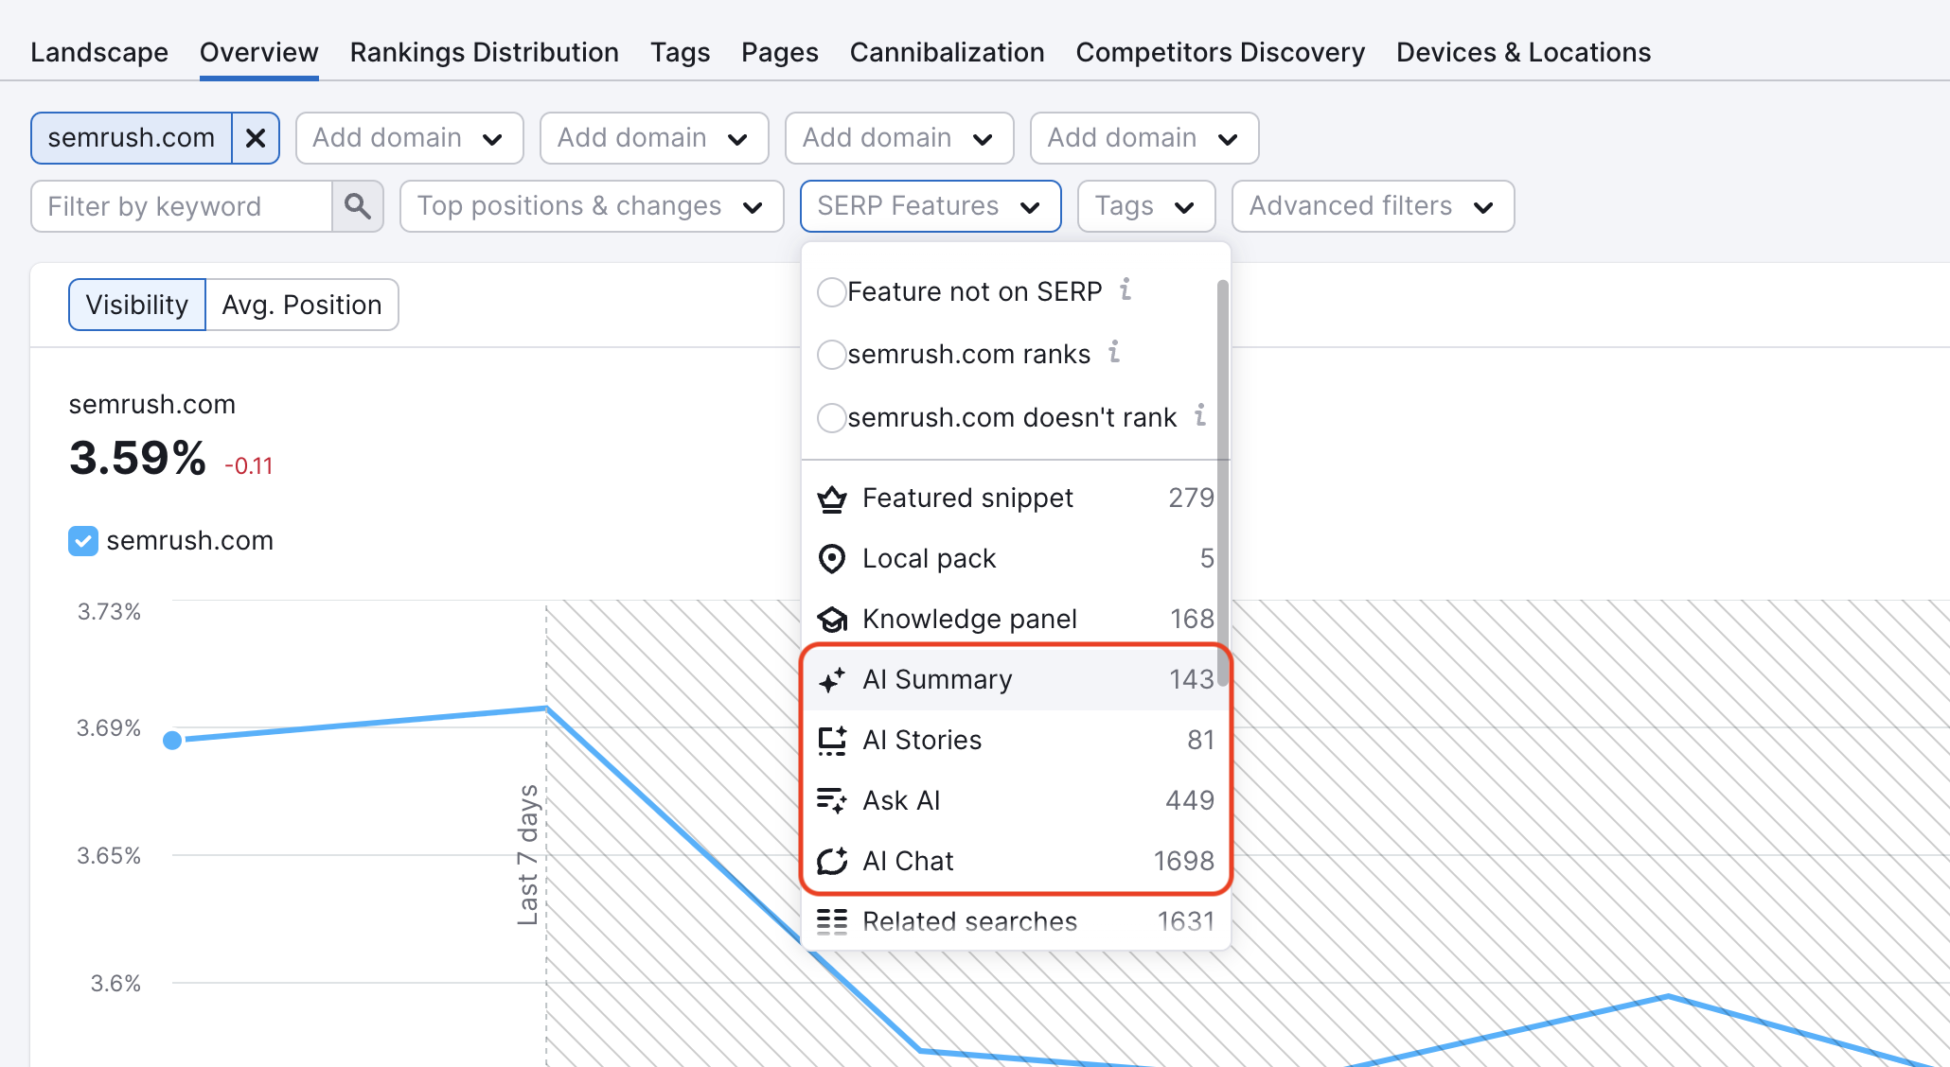Click the 3.59% visibility value
This screenshot has width=1950, height=1067.
[x=137, y=459]
